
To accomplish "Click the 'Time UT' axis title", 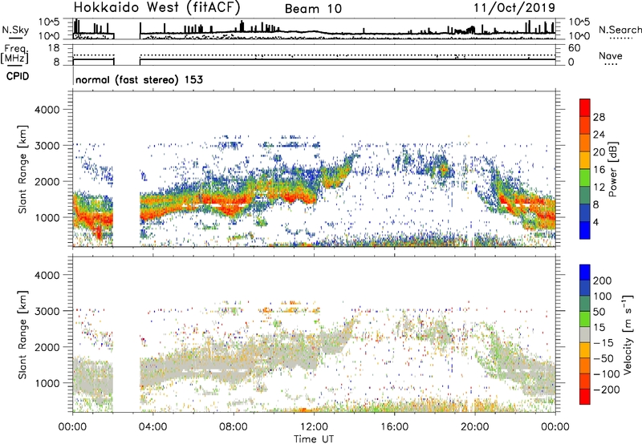I will coord(314,439).
